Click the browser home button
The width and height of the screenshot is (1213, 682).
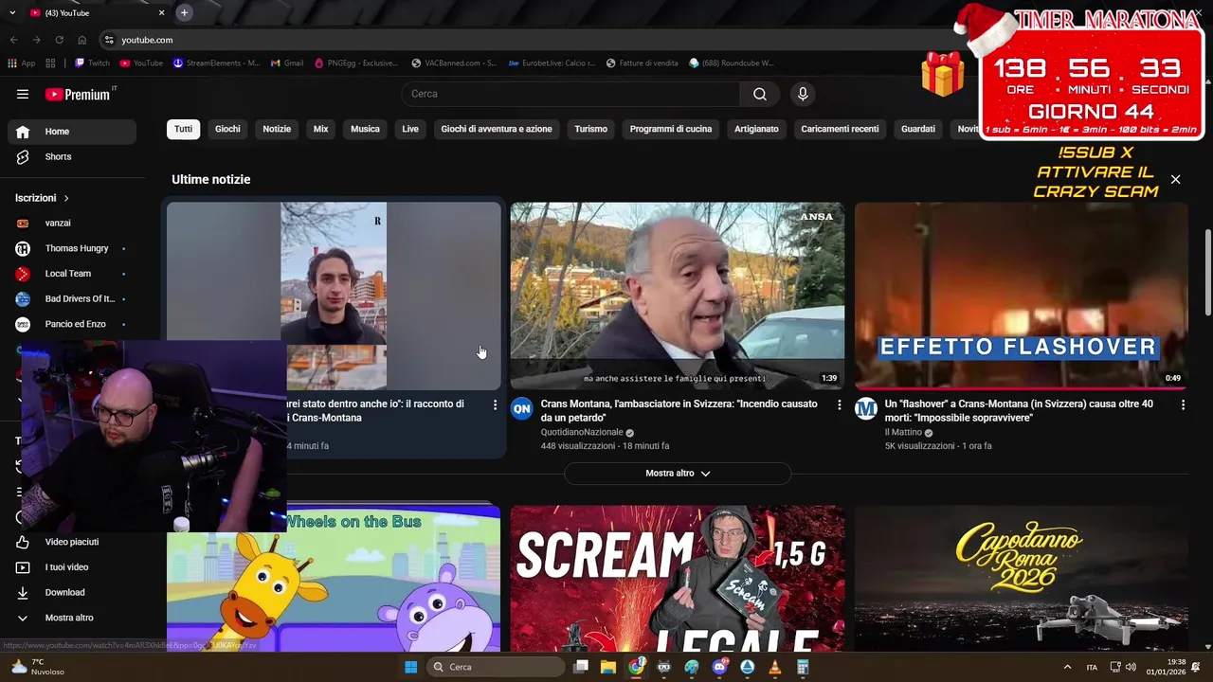click(81, 40)
